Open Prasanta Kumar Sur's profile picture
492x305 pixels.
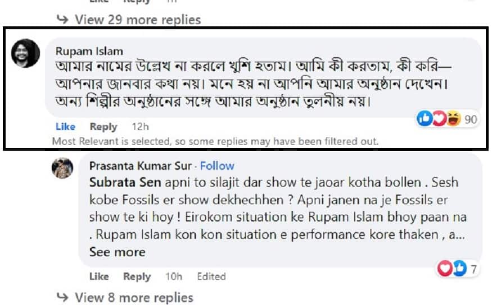(63, 168)
